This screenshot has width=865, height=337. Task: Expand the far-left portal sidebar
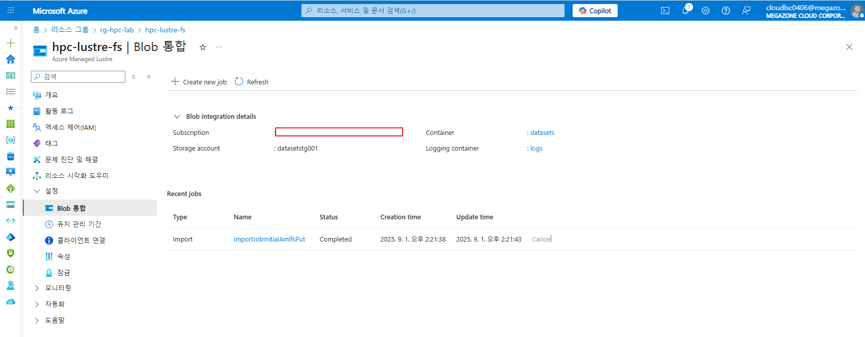click(x=16, y=28)
